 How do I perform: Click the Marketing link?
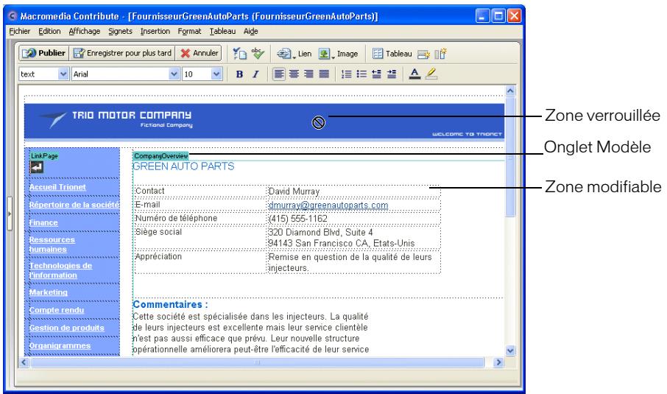(x=48, y=292)
